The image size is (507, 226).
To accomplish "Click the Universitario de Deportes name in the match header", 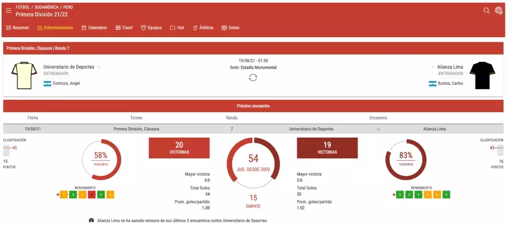I will pyautogui.click(x=69, y=67).
